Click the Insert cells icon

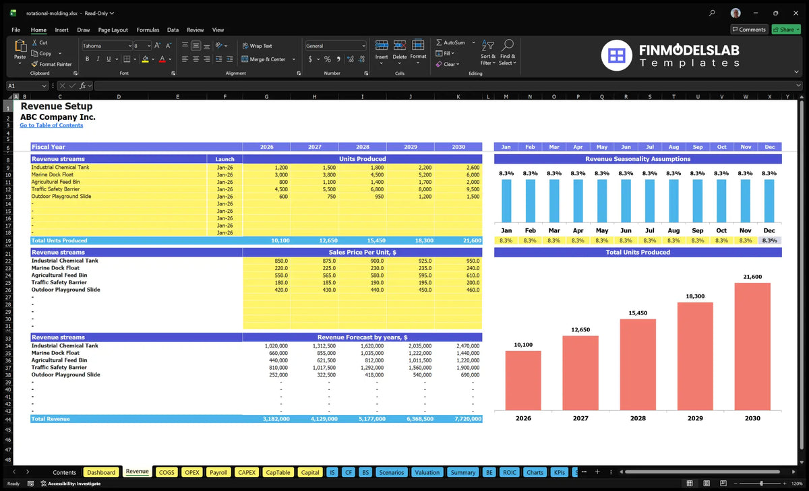pos(382,45)
